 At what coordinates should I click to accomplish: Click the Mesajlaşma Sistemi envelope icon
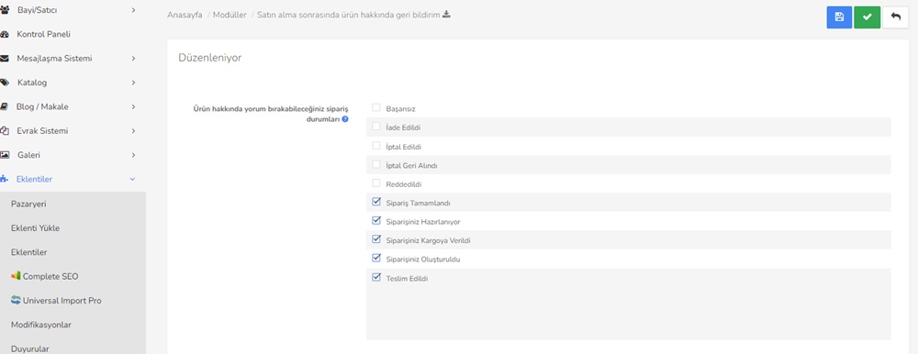(x=4, y=59)
